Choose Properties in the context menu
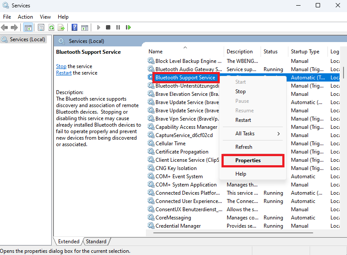Screen dimensions: 347x255 tap(253, 160)
